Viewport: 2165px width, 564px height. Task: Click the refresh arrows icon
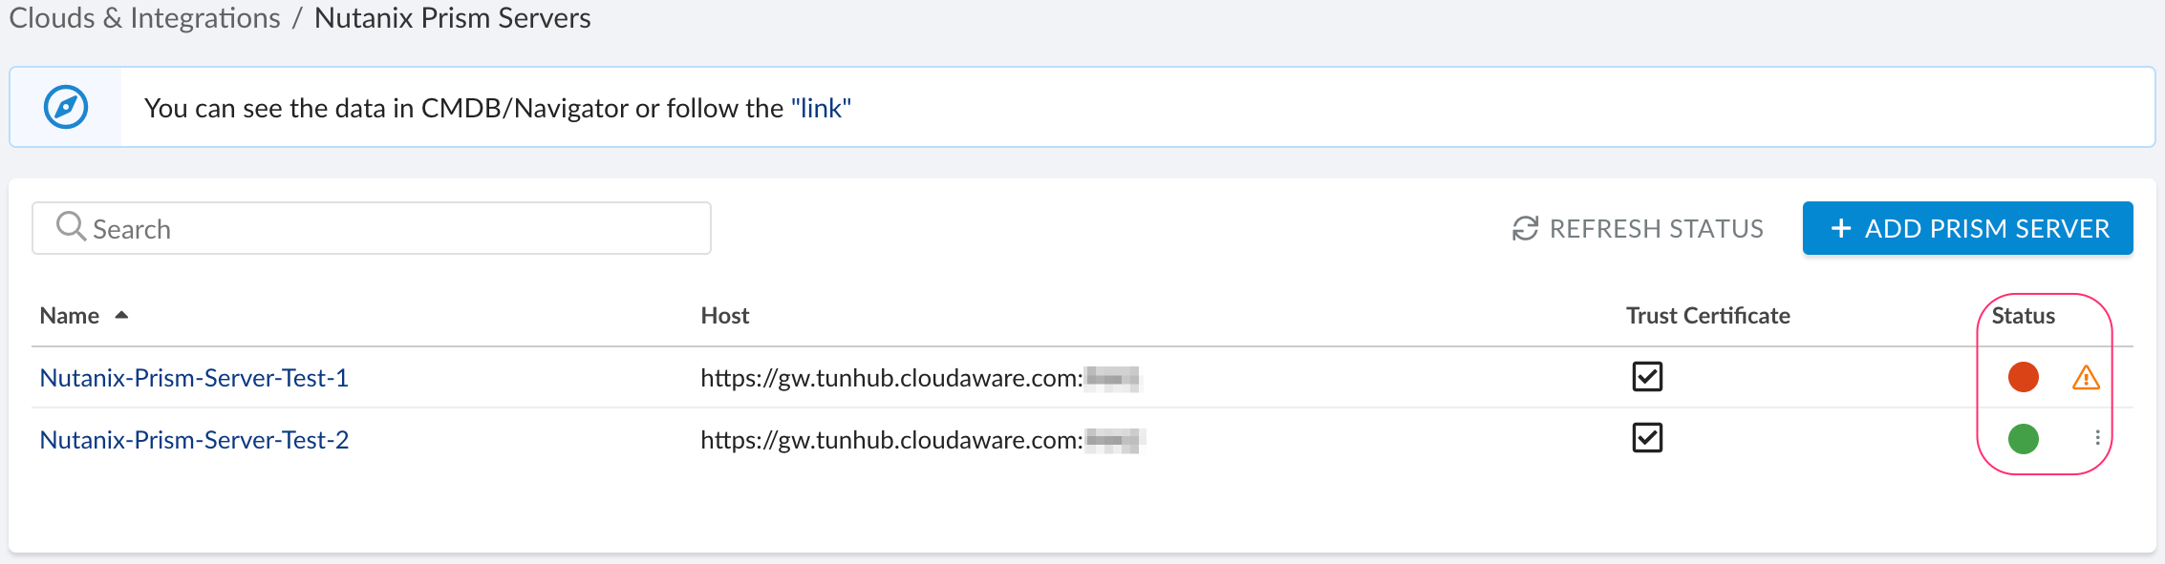[1525, 228]
